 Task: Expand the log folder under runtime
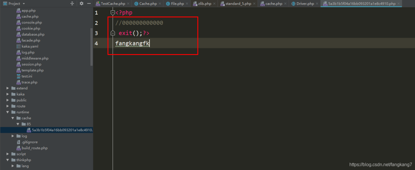click(13, 136)
